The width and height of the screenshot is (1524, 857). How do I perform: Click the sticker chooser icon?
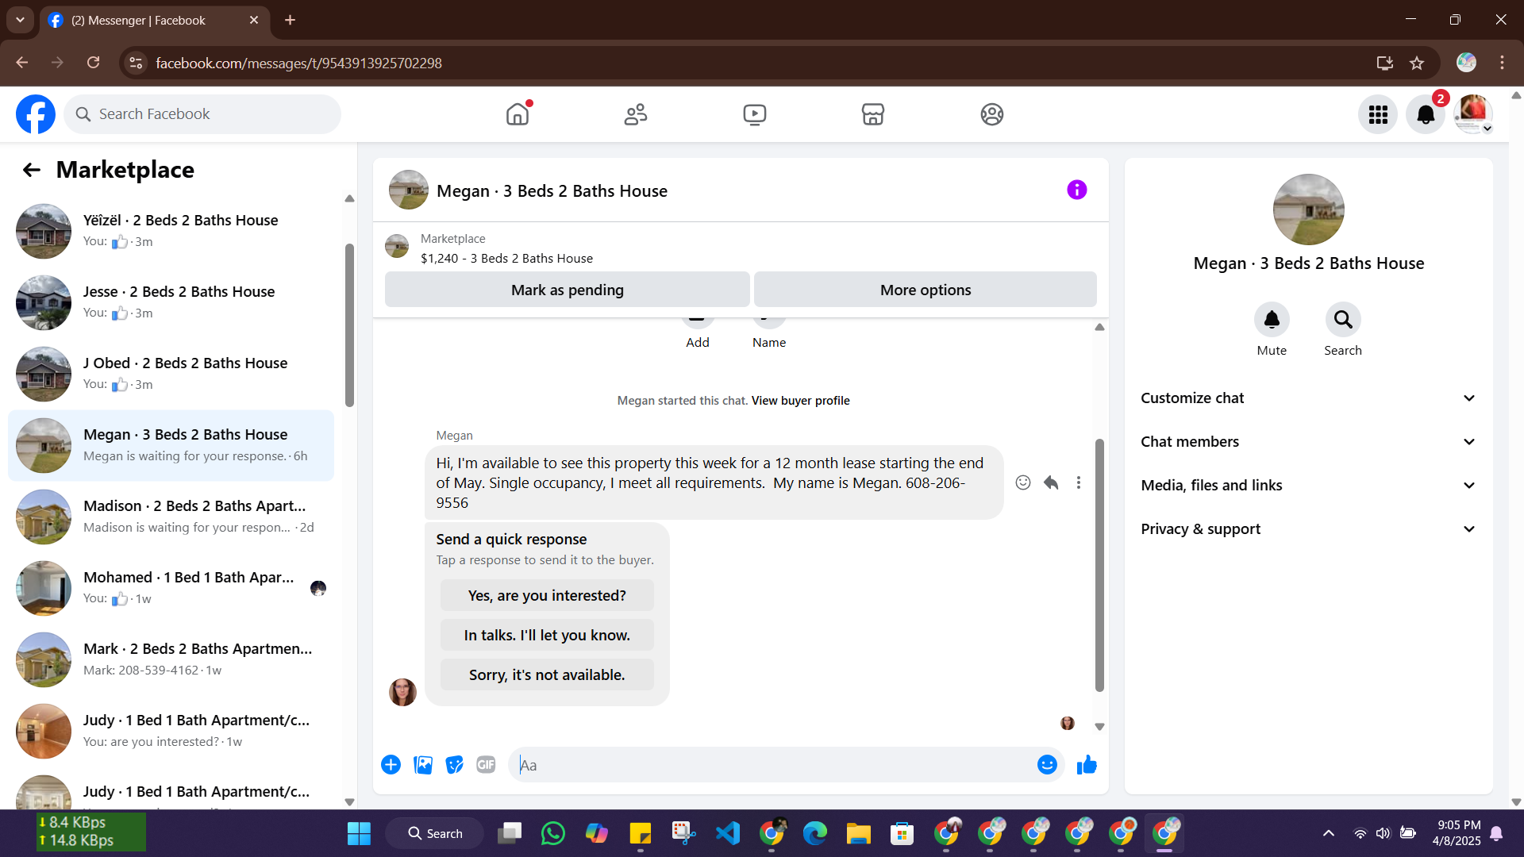454,765
